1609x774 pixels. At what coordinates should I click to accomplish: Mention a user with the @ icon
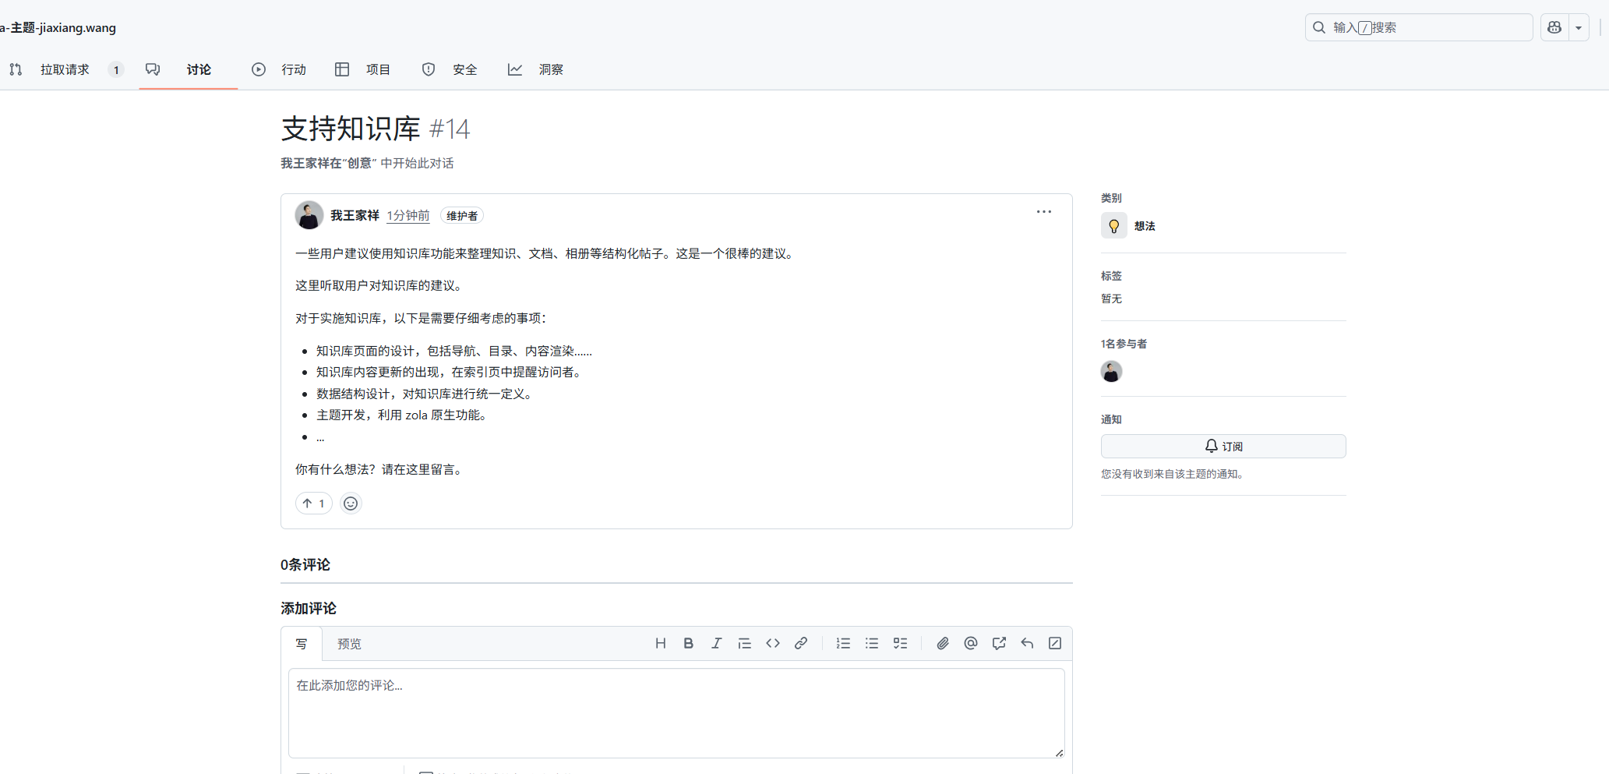[x=970, y=643]
